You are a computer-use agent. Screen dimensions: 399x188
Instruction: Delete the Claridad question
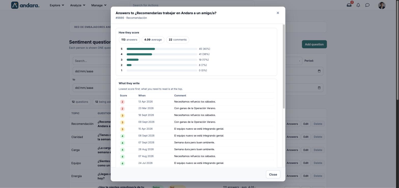(318, 137)
